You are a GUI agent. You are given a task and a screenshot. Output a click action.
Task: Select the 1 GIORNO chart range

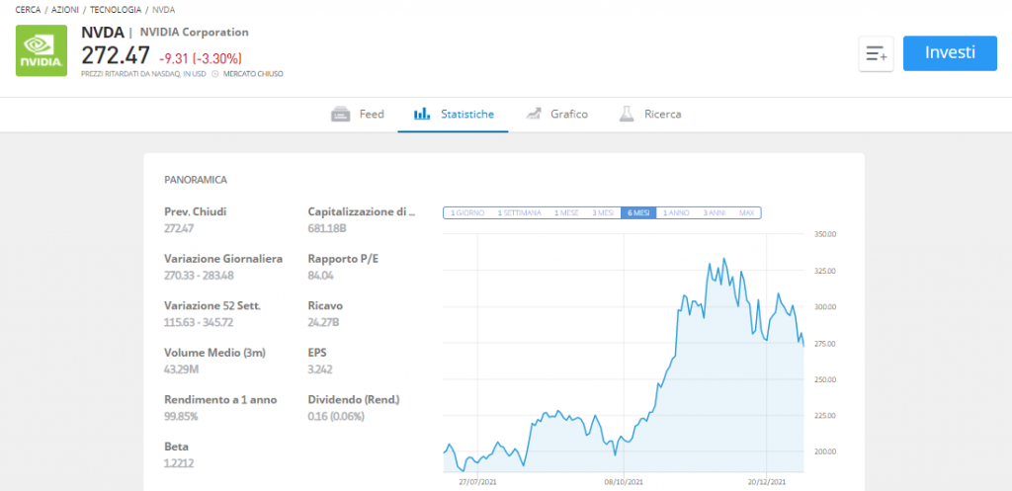(467, 213)
